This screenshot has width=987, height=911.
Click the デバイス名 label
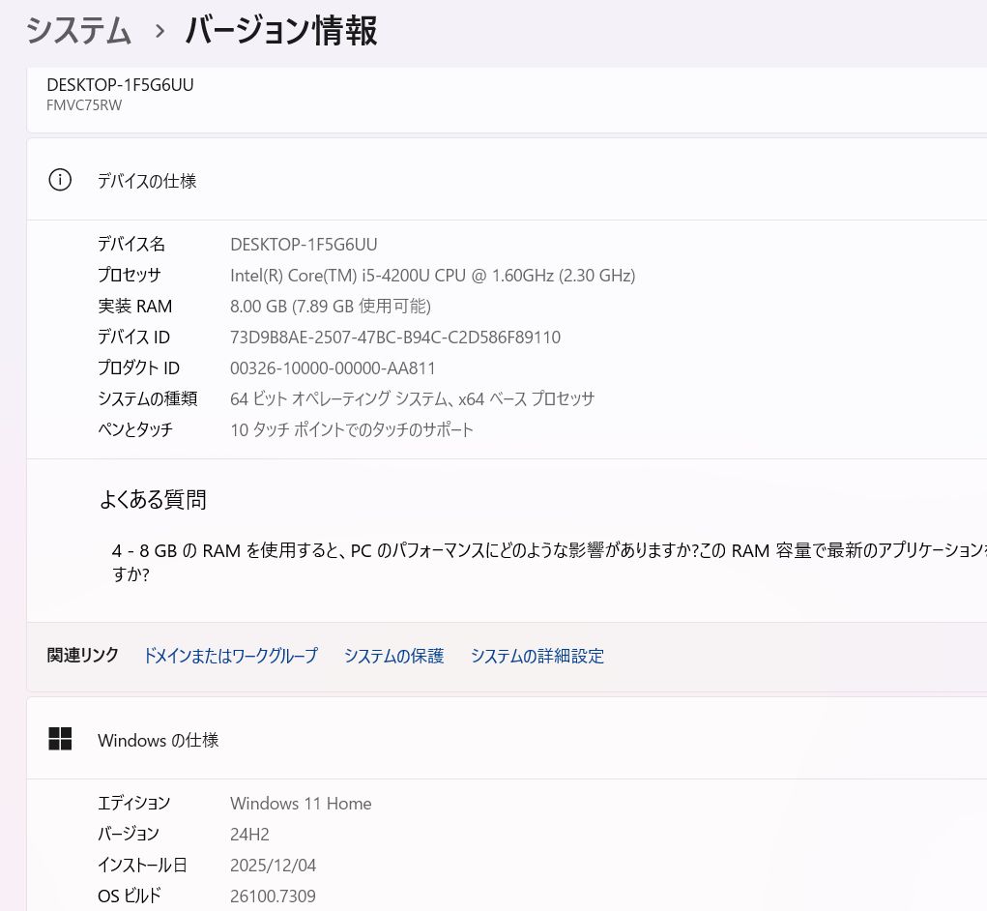131,244
